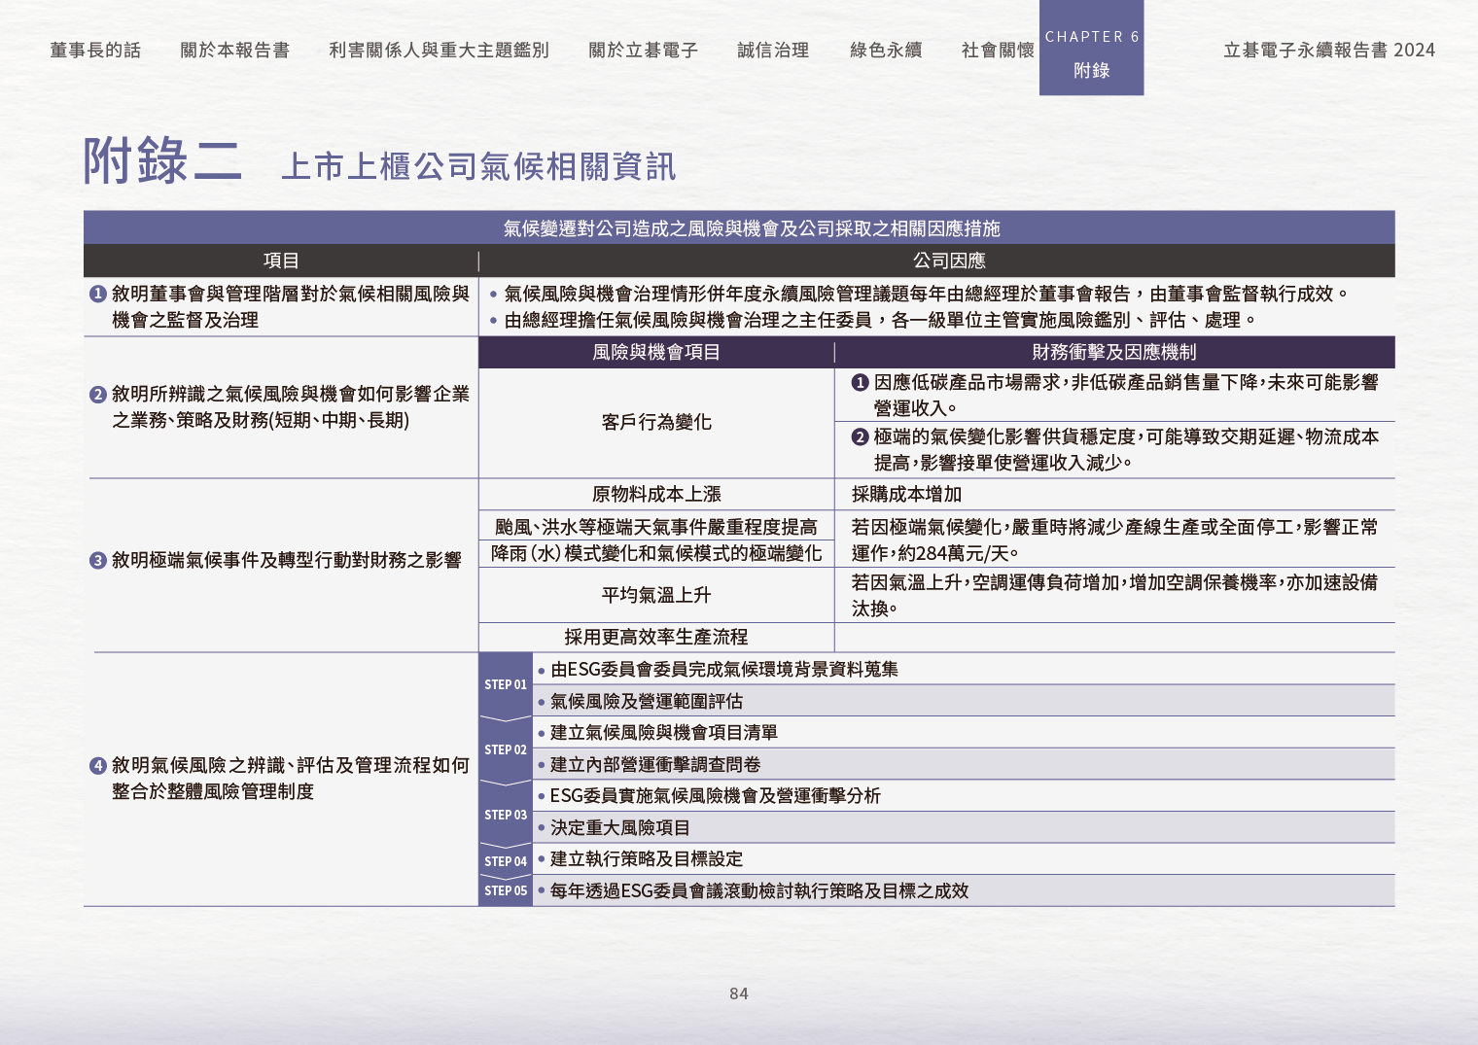Click the 颱風、洪水等極端天氣事件 cell
Screen dimensions: 1478x1045
click(x=656, y=527)
